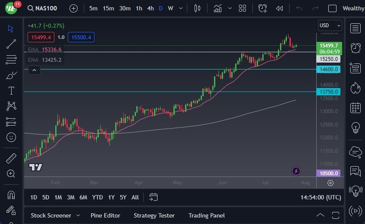
Task: Switch to 30m timeframe
Action: (125, 8)
